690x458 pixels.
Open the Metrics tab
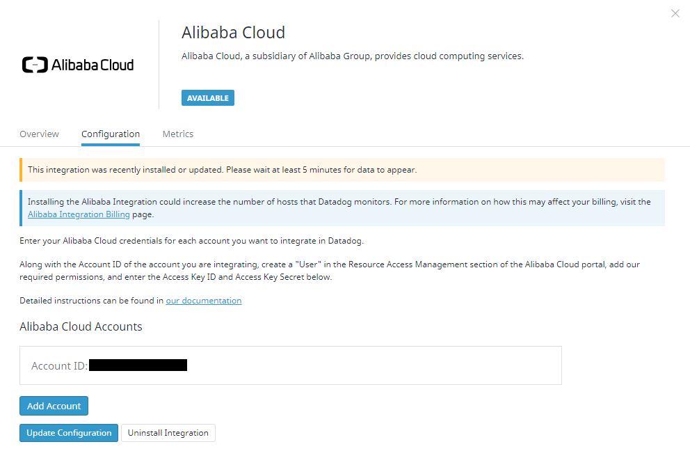[x=178, y=134]
